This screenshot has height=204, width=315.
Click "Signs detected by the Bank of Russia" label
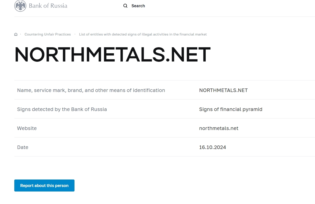62,109
